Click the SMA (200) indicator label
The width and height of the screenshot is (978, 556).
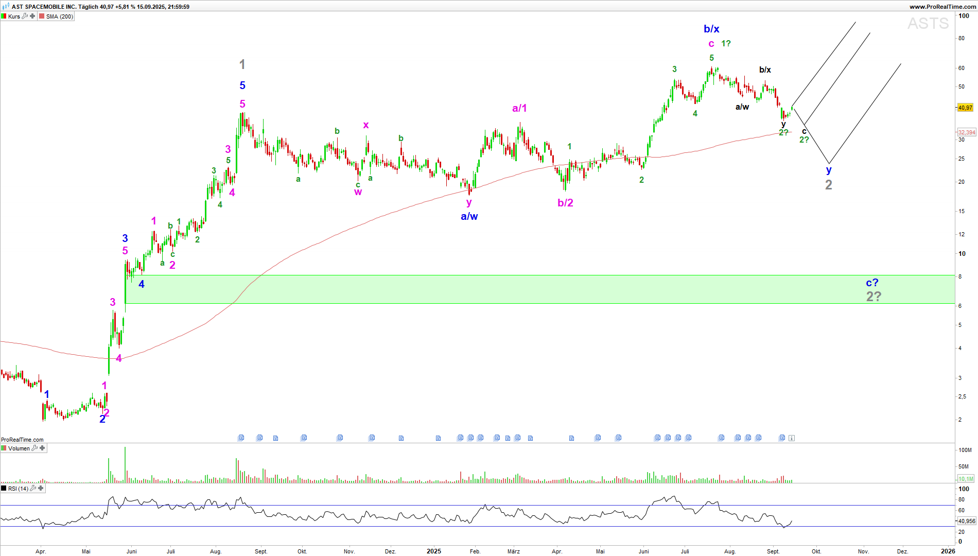pos(60,16)
